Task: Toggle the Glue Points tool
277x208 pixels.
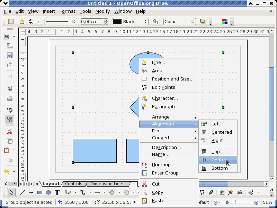Action: (211, 192)
